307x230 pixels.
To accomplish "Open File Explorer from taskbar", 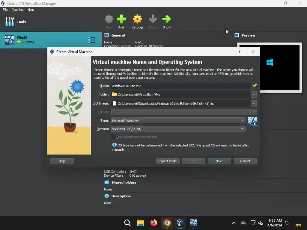I will pos(140,223).
